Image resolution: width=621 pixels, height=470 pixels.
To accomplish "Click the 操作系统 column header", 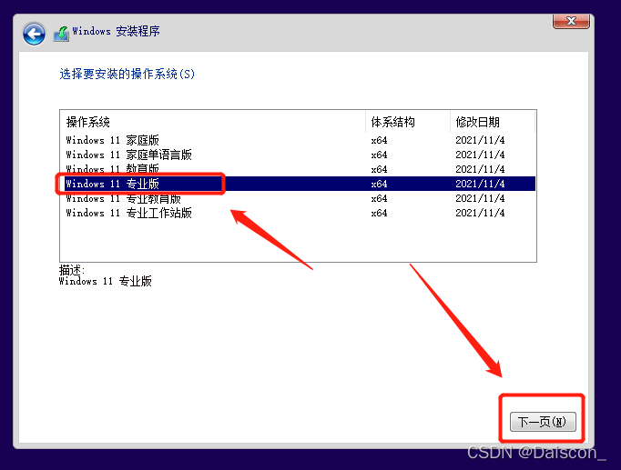I will click(213, 122).
